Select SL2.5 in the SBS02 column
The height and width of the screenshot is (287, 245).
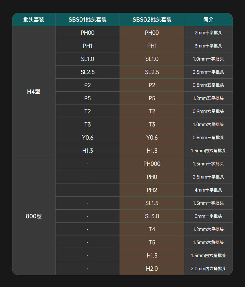coord(152,72)
